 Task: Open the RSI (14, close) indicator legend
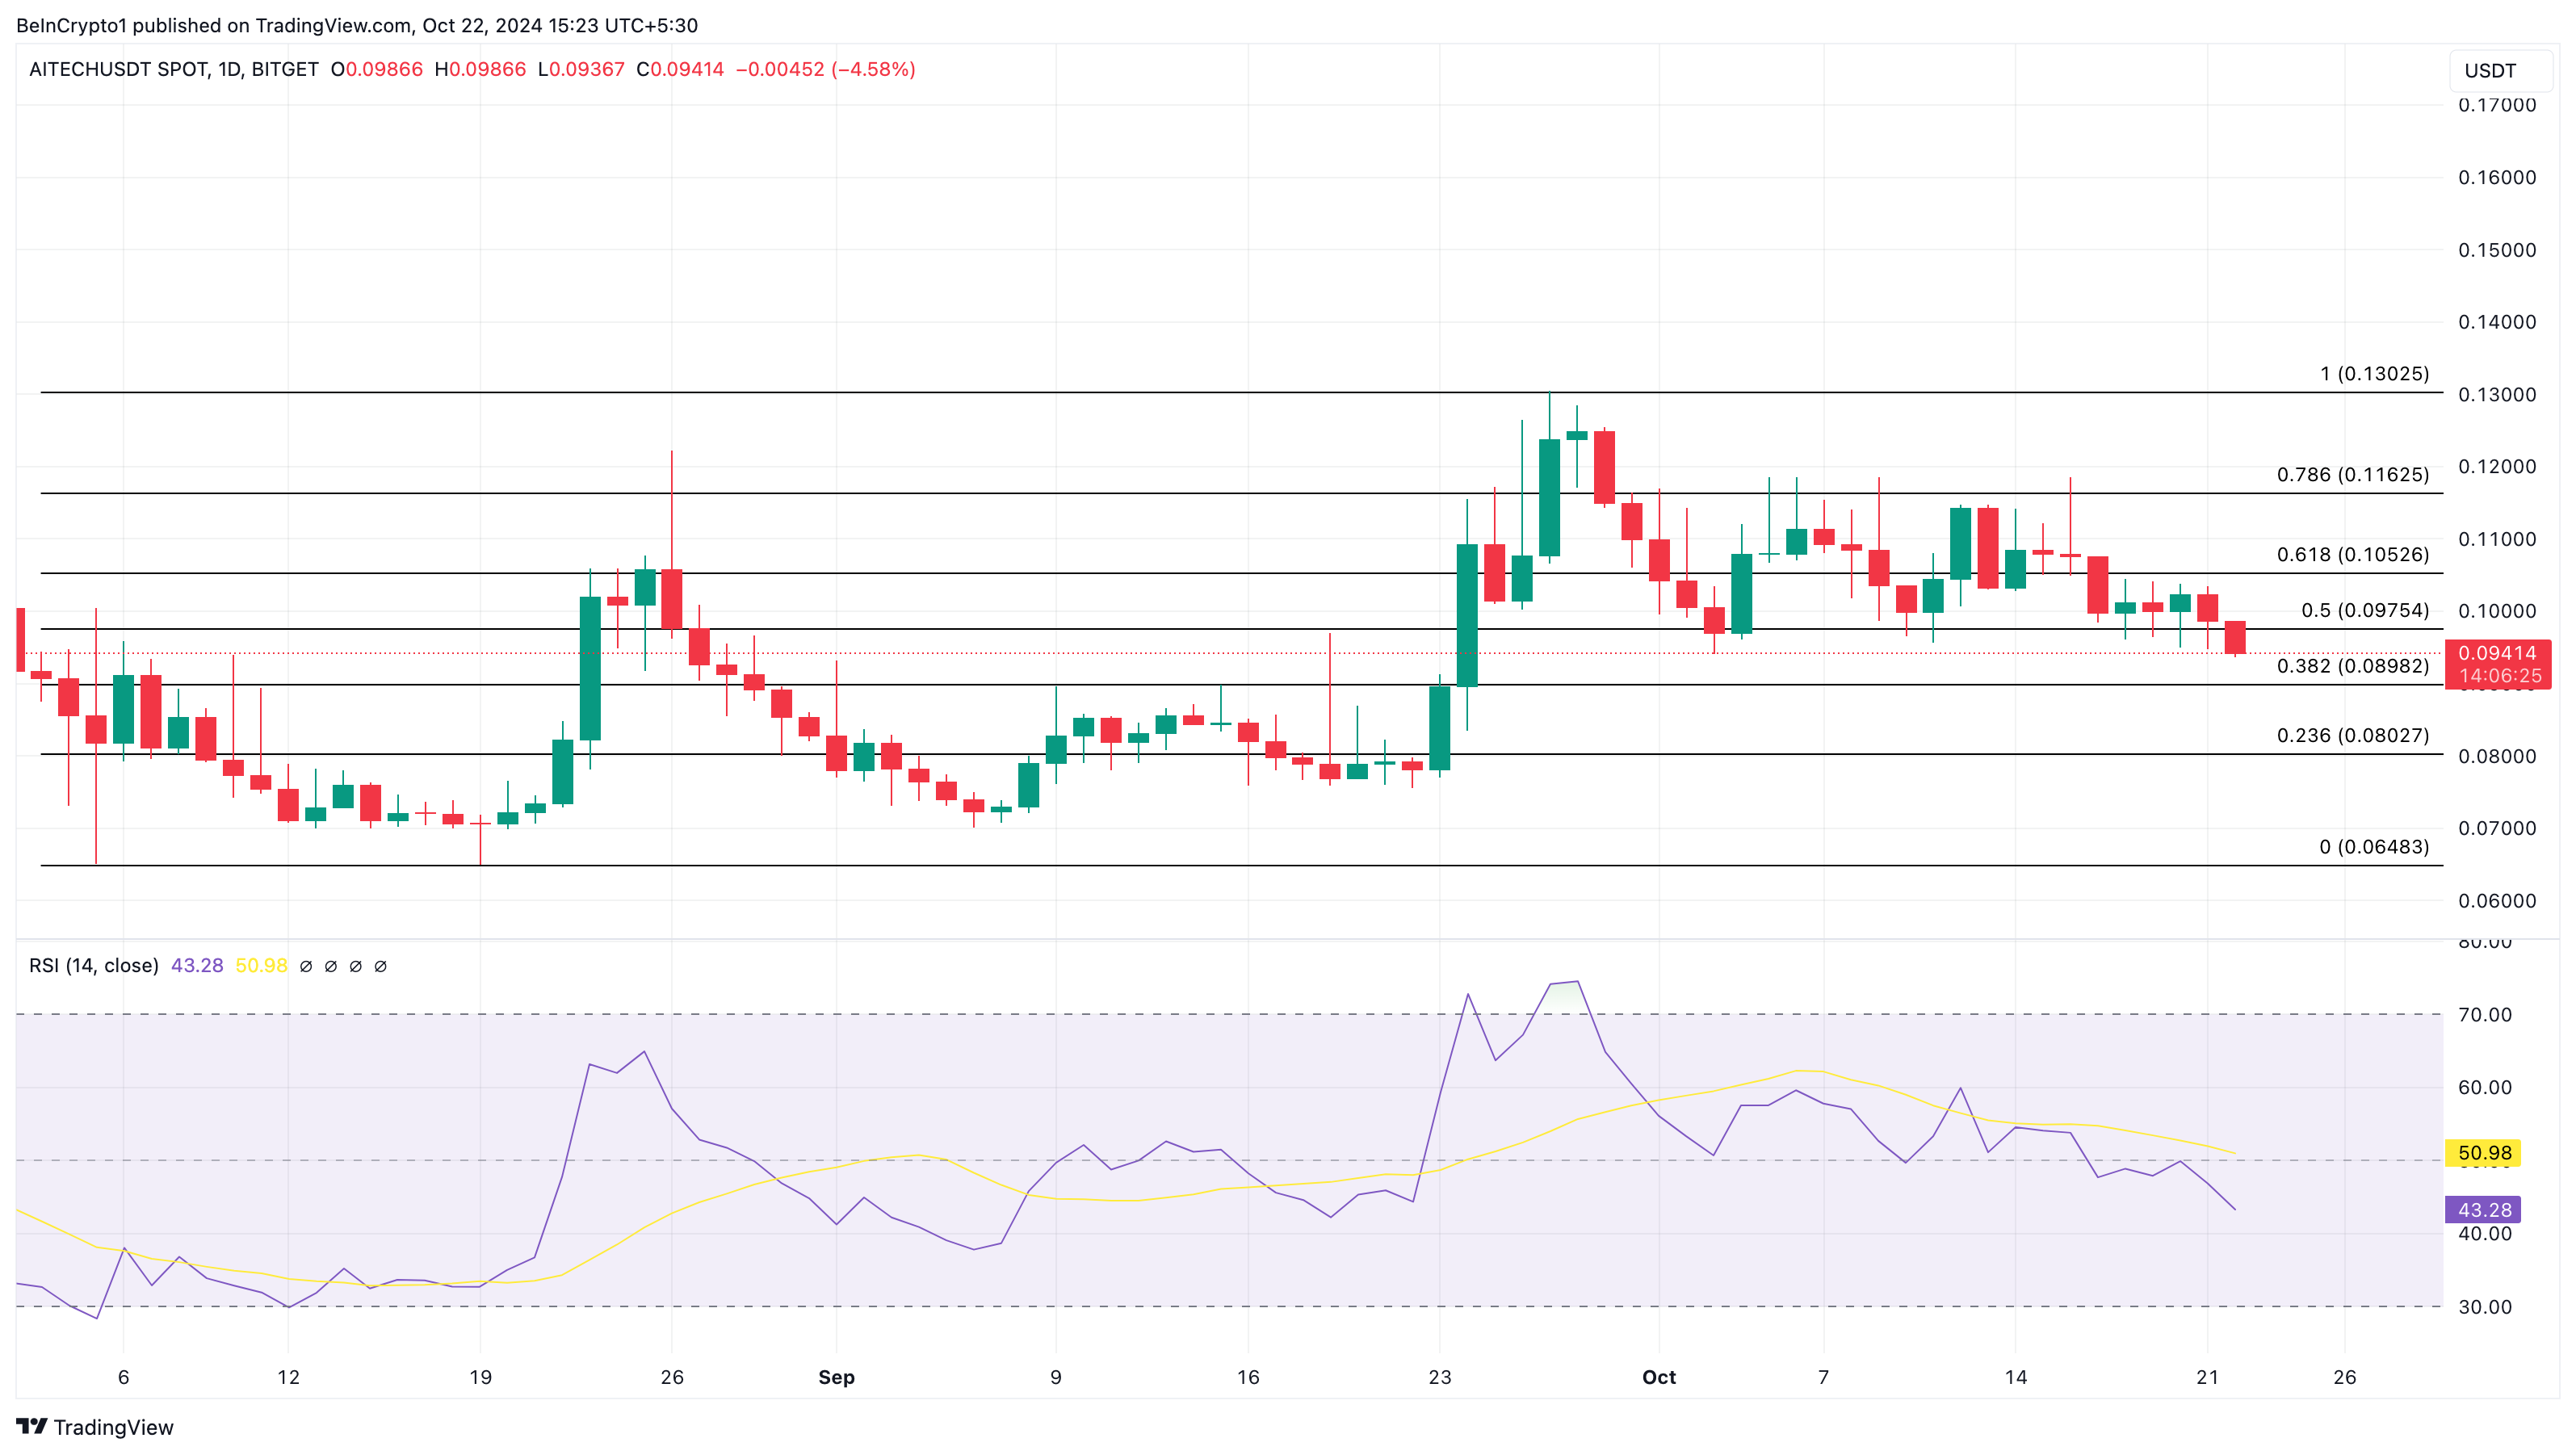point(93,965)
